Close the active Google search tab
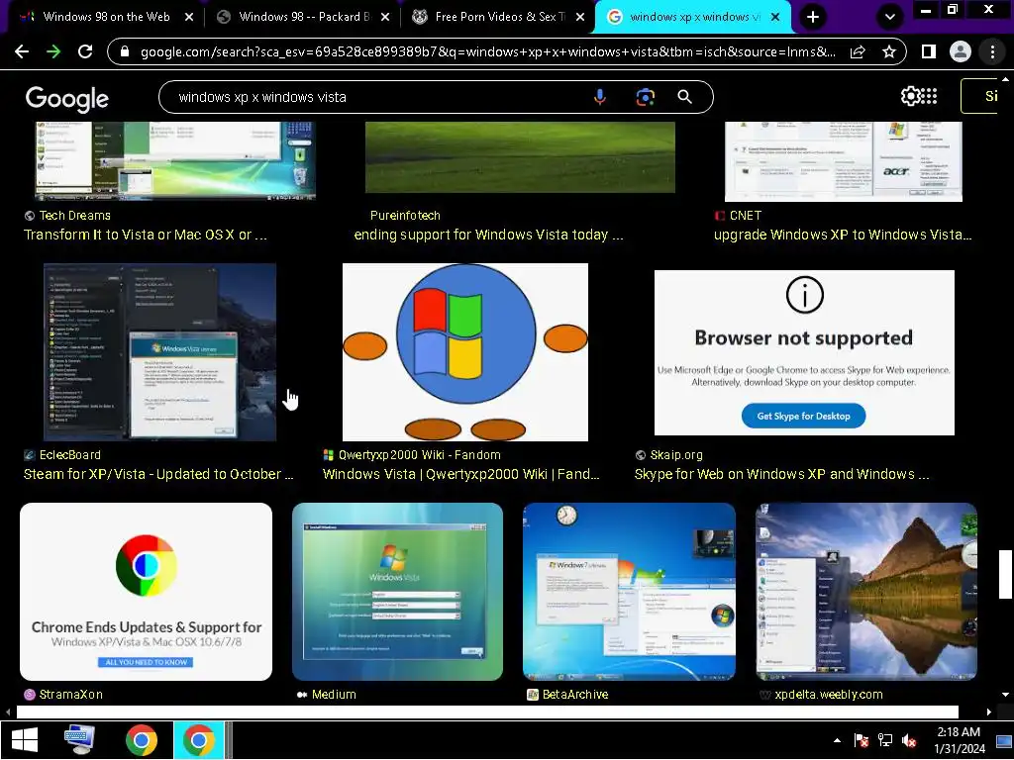The width and height of the screenshot is (1014, 760). pyautogui.click(x=775, y=17)
